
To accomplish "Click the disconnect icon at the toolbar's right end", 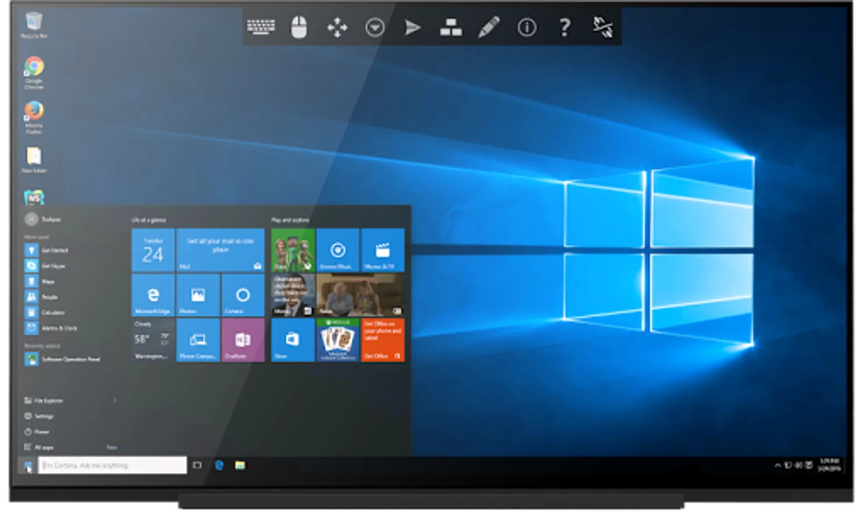I will [603, 27].
